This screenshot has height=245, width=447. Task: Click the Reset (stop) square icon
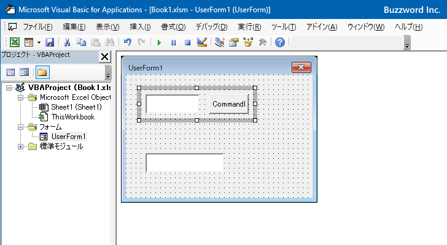[x=187, y=43]
